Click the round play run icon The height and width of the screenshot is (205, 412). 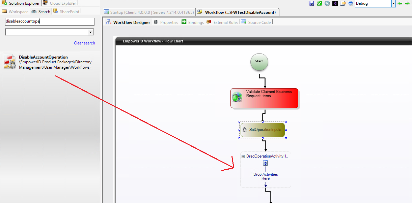pos(327,3)
